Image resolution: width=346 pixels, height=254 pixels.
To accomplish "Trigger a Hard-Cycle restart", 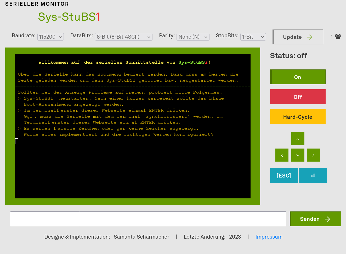I will coord(298,117).
